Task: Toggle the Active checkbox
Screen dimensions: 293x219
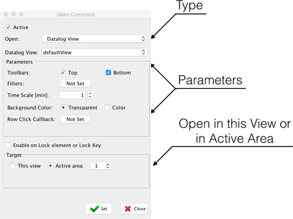Action: pyautogui.click(x=8, y=27)
